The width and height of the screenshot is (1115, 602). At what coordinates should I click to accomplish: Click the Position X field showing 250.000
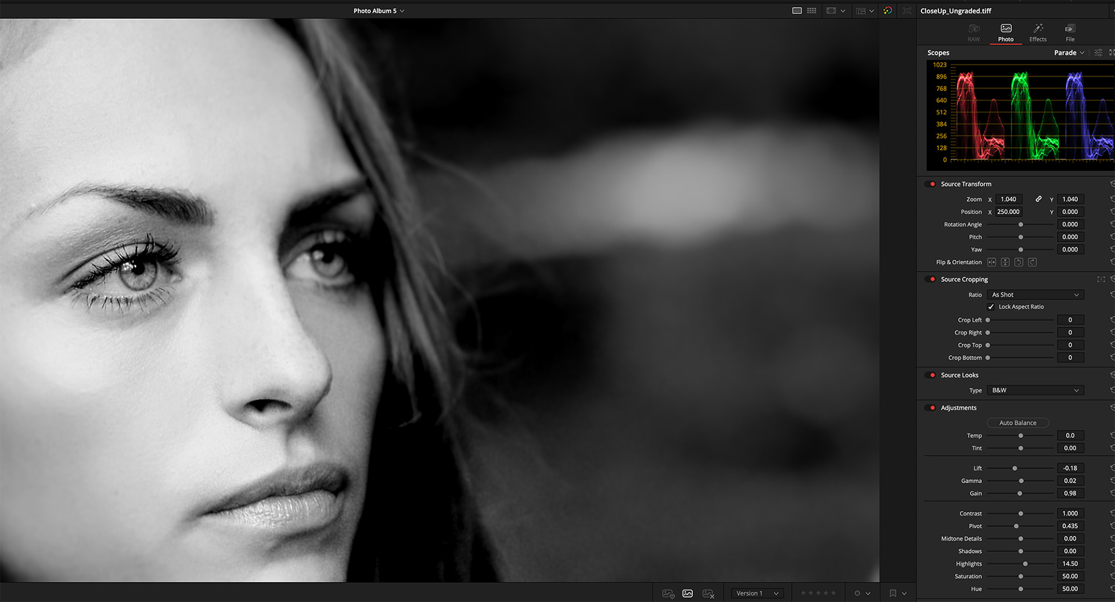pyautogui.click(x=1009, y=212)
